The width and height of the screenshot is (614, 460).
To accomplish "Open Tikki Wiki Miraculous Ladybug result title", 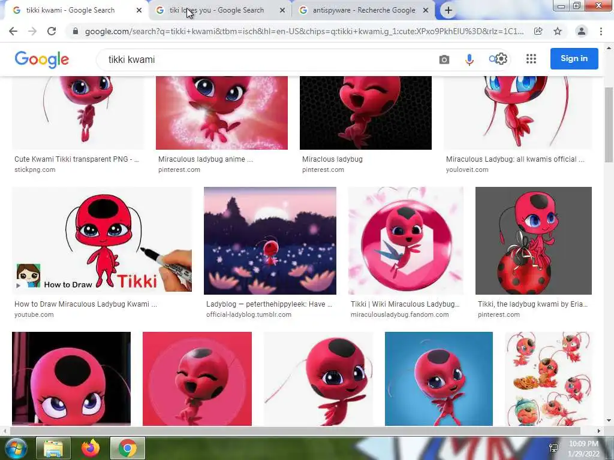I will (x=405, y=304).
